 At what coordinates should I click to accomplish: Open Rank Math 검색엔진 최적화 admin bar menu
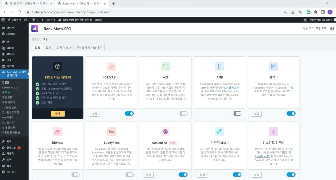(x=75, y=20)
